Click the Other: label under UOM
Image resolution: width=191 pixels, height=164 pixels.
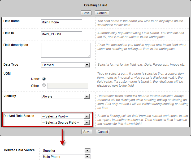[x=35, y=86]
